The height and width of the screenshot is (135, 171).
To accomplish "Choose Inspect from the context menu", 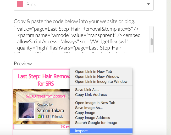I will [101, 131].
